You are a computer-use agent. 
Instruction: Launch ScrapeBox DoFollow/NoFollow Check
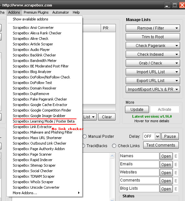44,77
